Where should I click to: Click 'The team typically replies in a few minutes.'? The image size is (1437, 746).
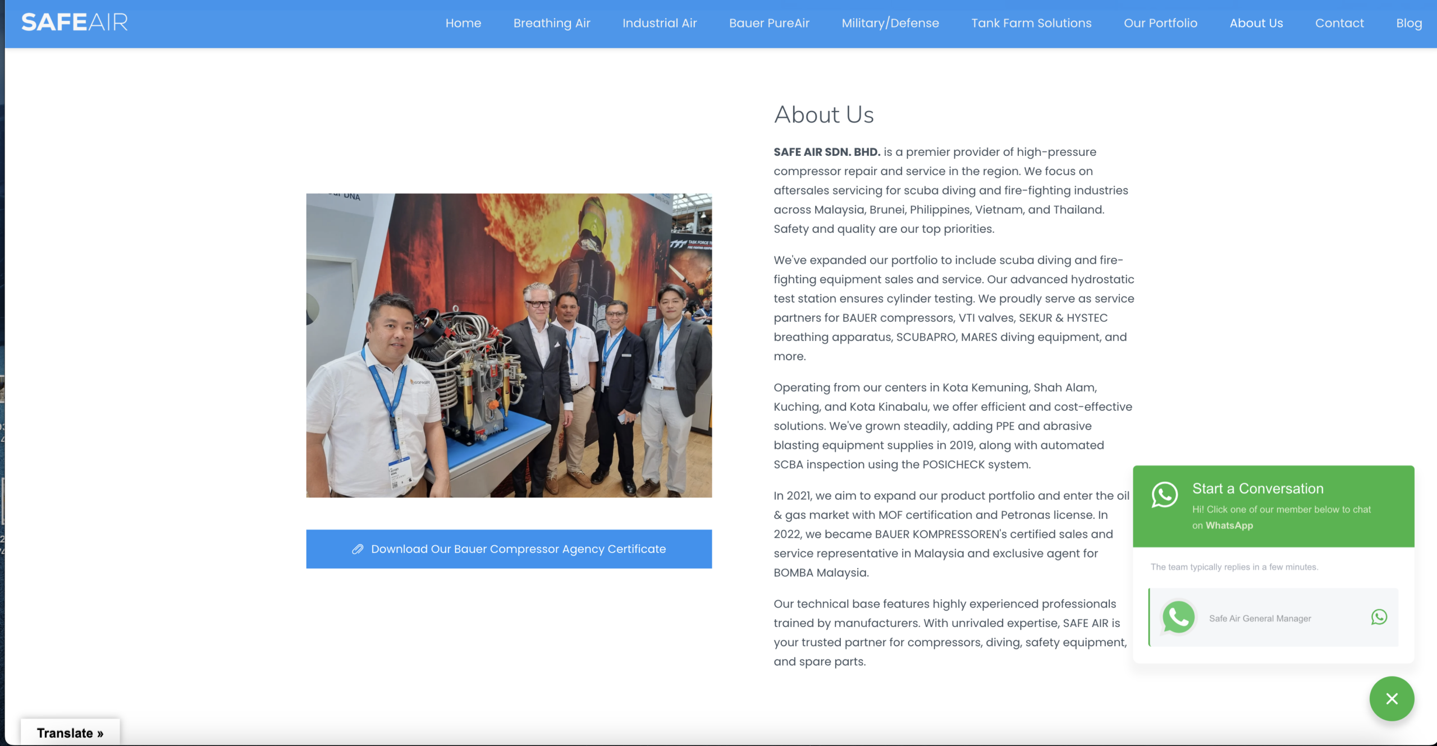(x=1234, y=567)
